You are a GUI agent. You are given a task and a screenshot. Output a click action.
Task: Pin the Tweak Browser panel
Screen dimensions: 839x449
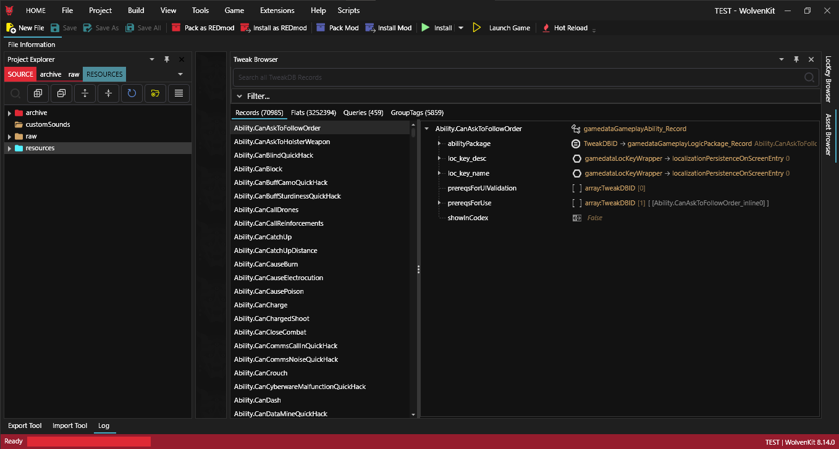[x=796, y=59]
